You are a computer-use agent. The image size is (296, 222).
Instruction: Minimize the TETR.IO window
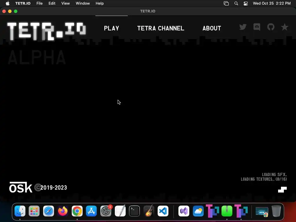(x=10, y=11)
